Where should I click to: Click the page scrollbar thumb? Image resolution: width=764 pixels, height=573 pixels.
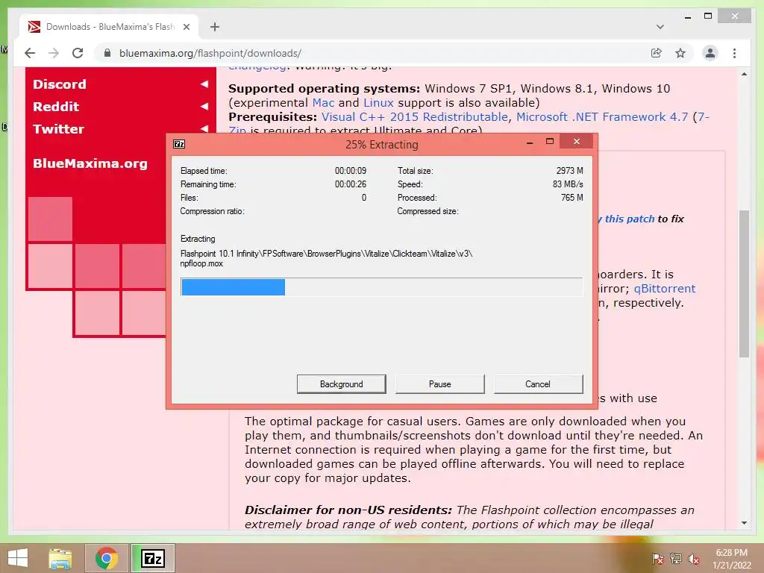pyautogui.click(x=744, y=284)
